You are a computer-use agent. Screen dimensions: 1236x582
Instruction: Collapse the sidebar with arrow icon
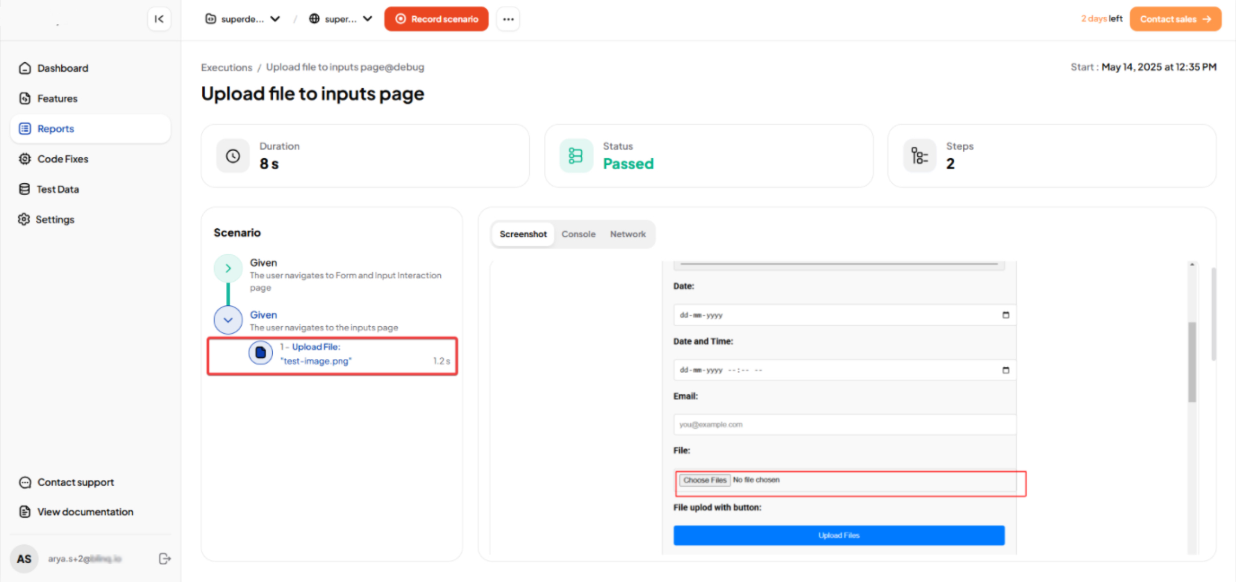159,19
